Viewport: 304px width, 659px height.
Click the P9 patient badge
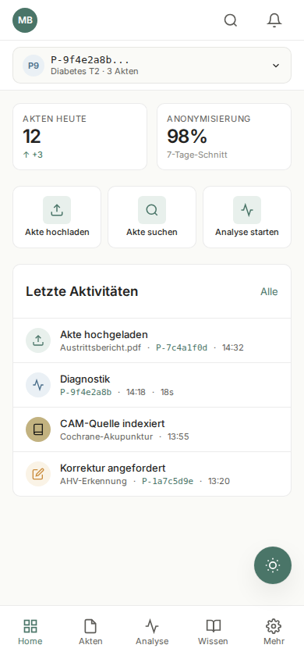34,66
